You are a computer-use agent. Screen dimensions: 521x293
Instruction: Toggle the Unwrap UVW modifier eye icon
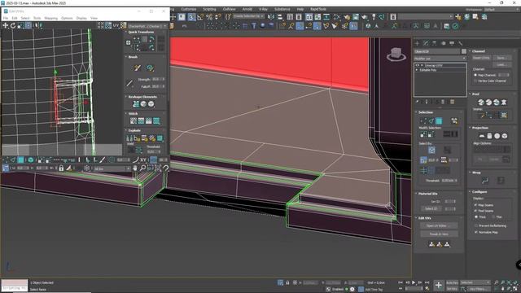418,65
